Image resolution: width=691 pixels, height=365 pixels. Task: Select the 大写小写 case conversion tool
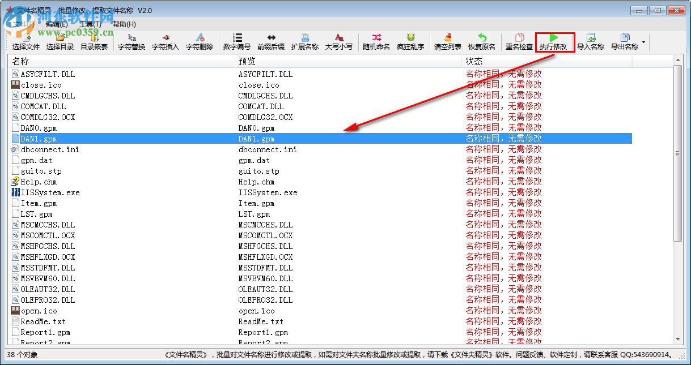[339, 42]
